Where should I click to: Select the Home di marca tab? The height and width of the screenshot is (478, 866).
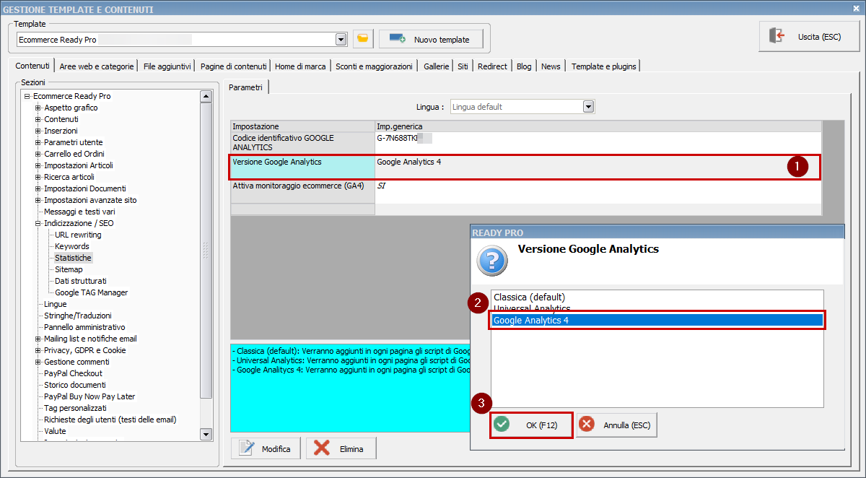(300, 66)
